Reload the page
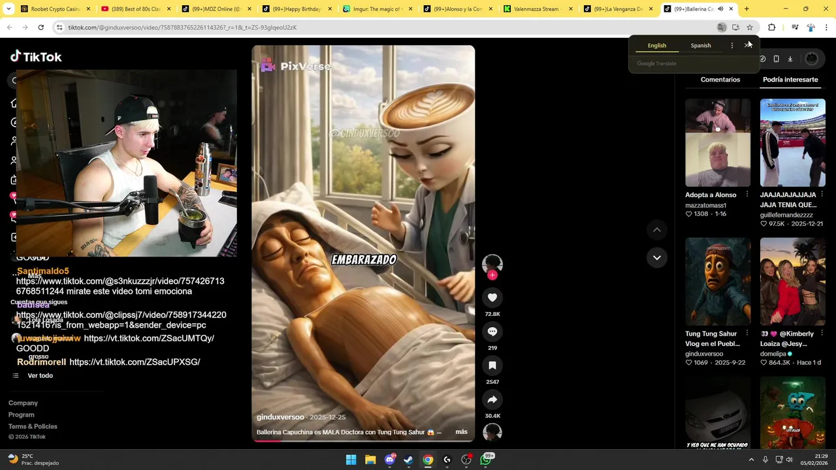This screenshot has width=836, height=470. 40,27
